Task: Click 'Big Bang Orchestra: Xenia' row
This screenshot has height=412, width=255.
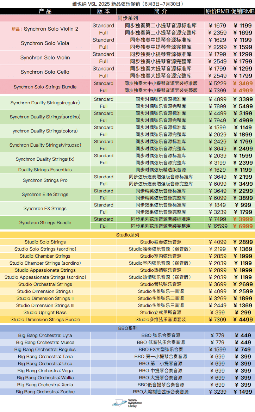Action: coord(127,385)
